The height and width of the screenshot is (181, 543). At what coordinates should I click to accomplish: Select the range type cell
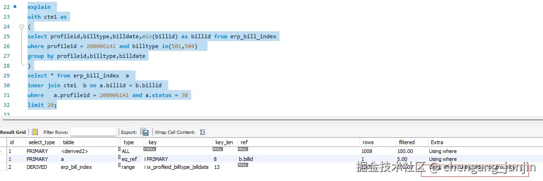click(x=129, y=167)
